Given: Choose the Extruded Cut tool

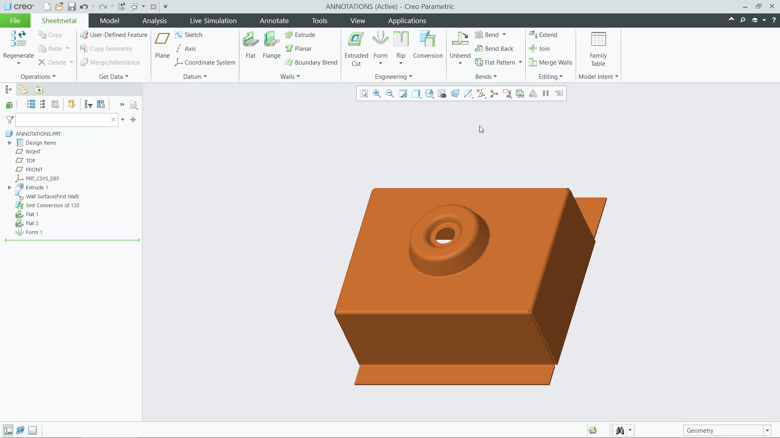Looking at the screenshot, I should (x=356, y=49).
